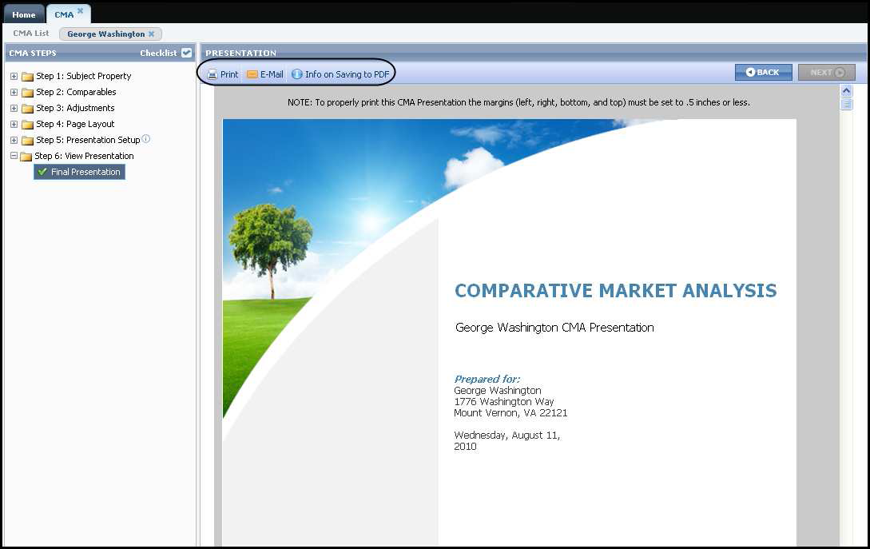The image size is (870, 549).
Task: Close the CMA tab
Action: pos(81,10)
